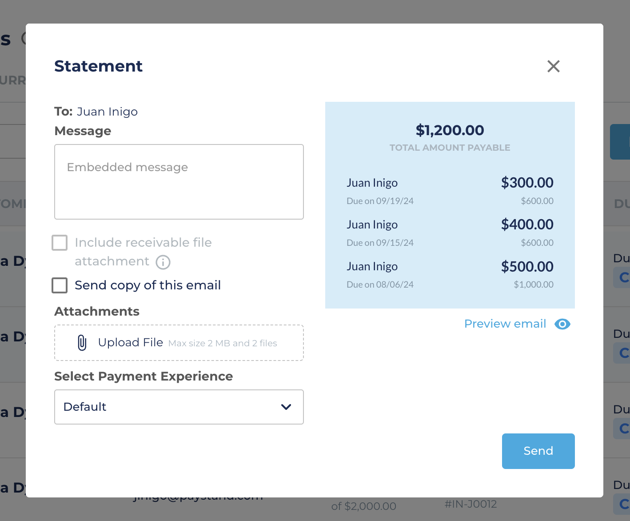Click the blue button behind dialog edge
This screenshot has height=521, width=630.
point(620,142)
